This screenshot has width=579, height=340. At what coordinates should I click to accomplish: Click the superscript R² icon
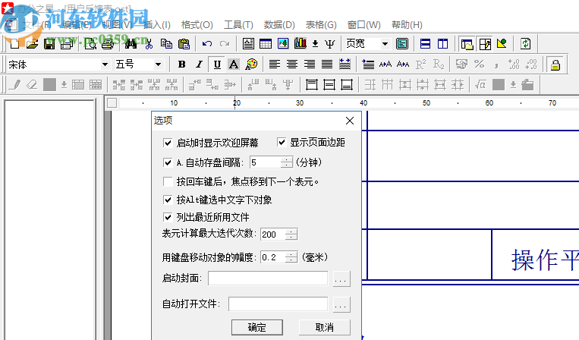click(x=420, y=65)
